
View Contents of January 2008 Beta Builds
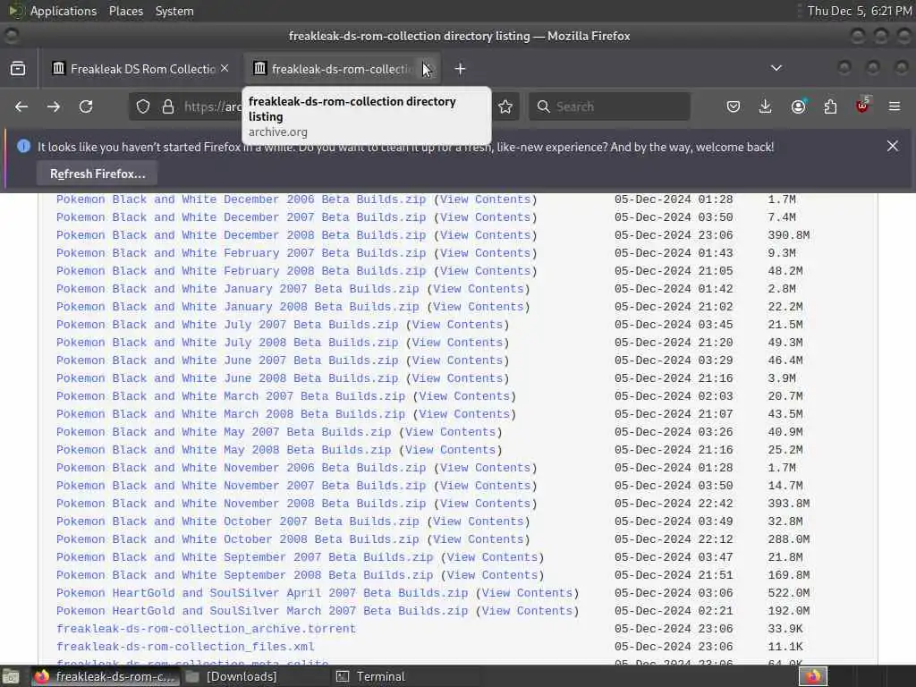coord(478,307)
